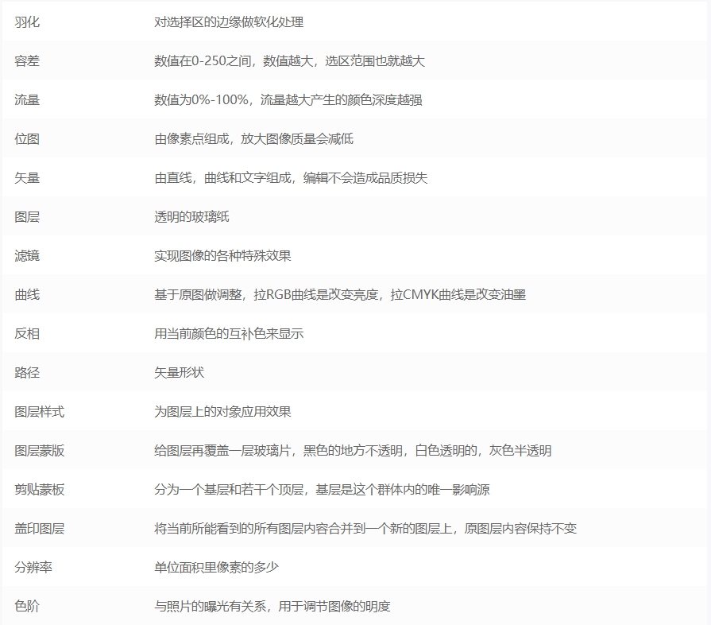Click the 图层样式 term cell
The height and width of the screenshot is (625, 711).
point(34,412)
